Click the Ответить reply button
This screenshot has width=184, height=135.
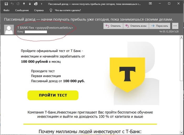coord(113,26)
